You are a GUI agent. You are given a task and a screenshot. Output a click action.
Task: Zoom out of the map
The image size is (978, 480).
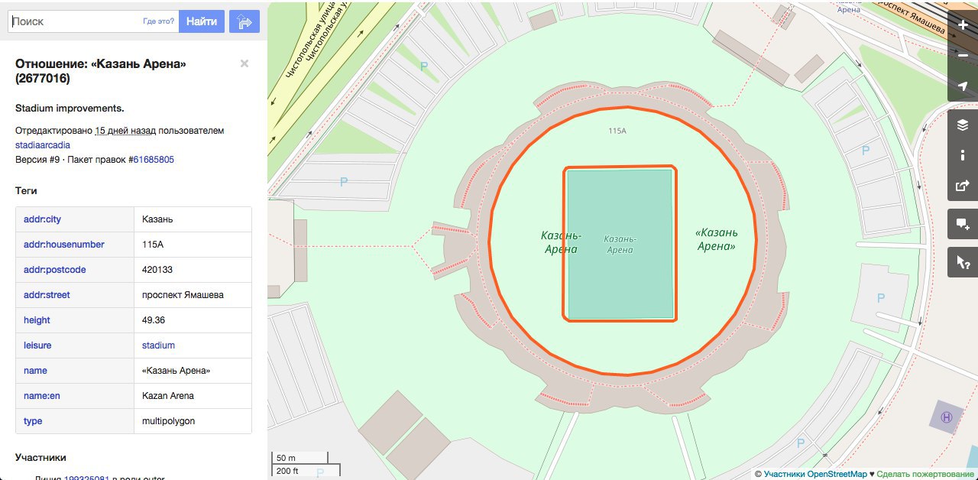(963, 56)
